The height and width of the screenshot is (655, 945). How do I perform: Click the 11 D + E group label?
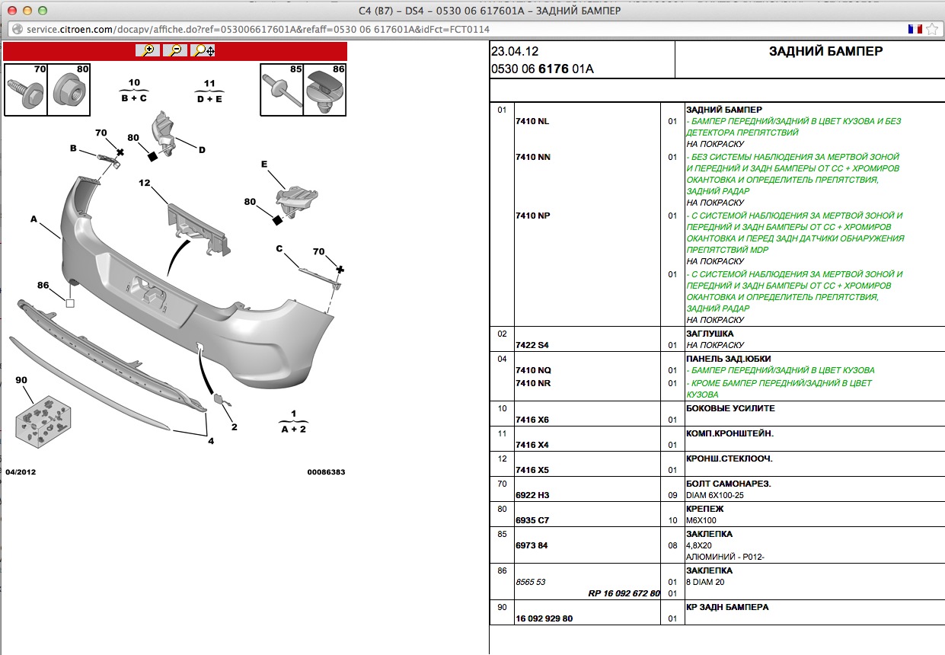pyautogui.click(x=209, y=90)
